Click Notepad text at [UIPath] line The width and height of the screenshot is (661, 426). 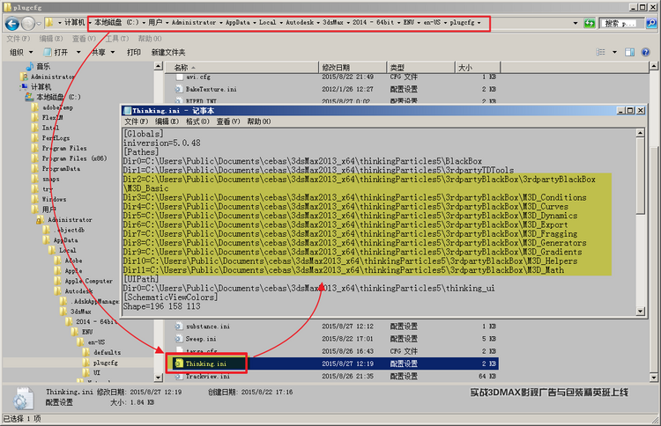(141, 279)
